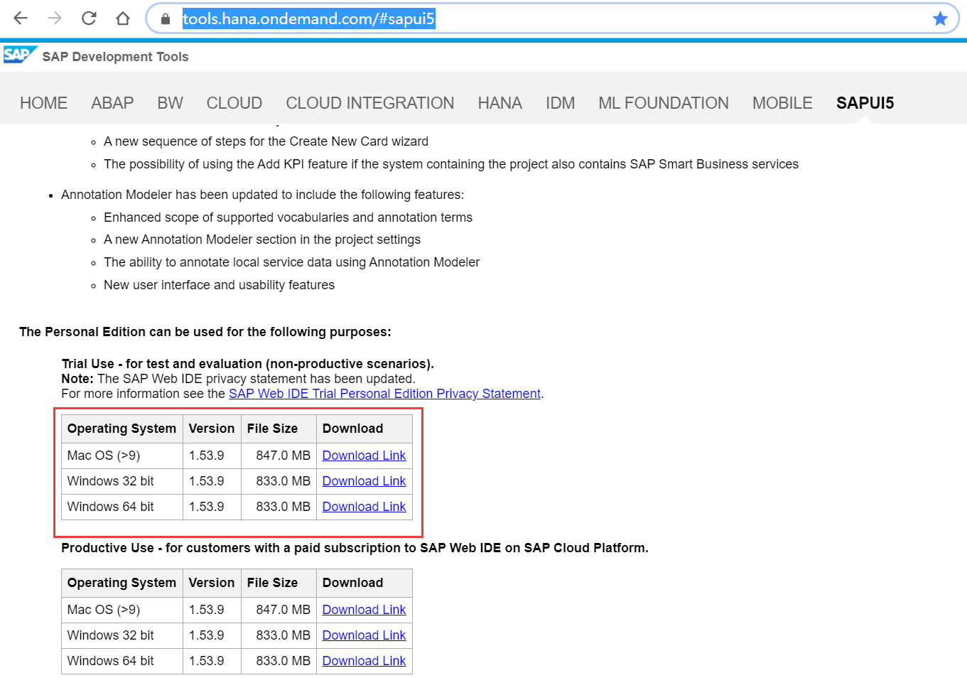
Task: Switch to the BW tab
Action: click(x=170, y=103)
